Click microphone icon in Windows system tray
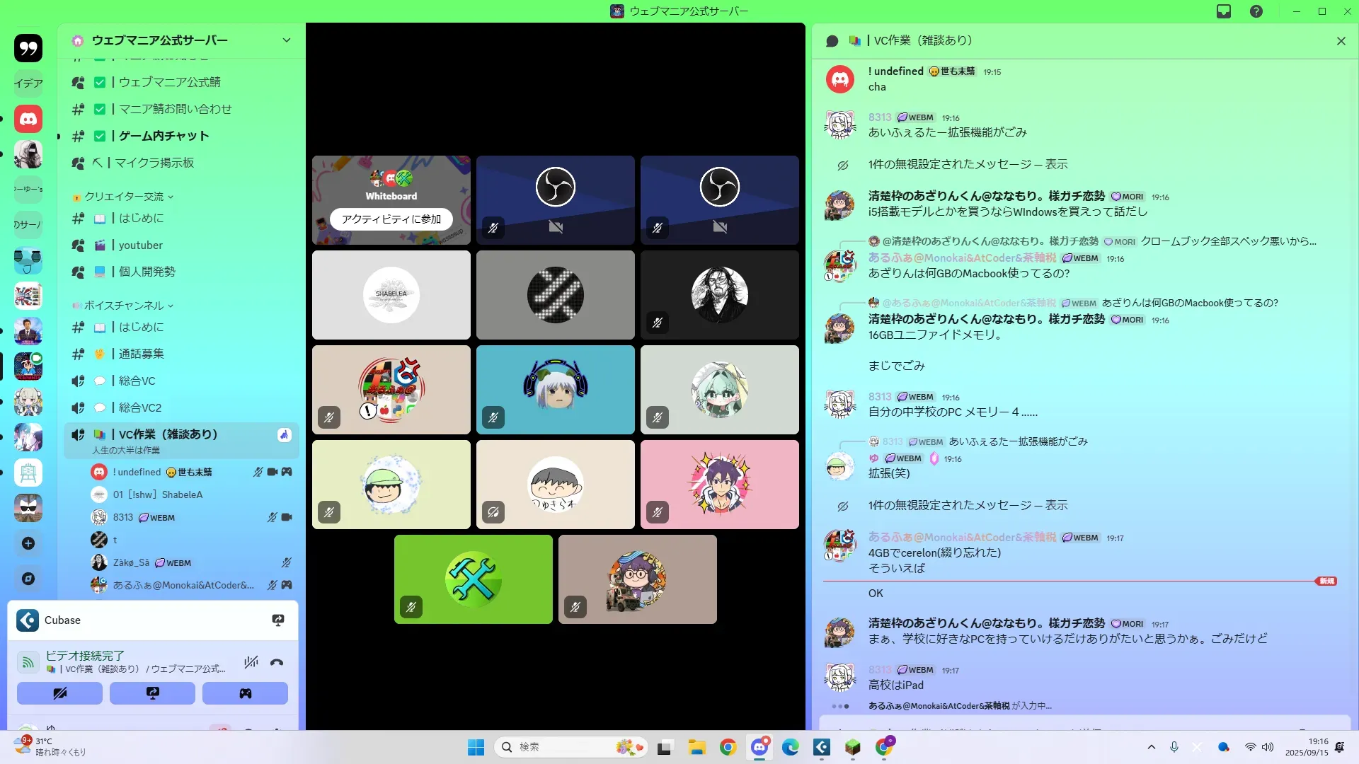This screenshot has height=764, width=1359. pos(1174,747)
